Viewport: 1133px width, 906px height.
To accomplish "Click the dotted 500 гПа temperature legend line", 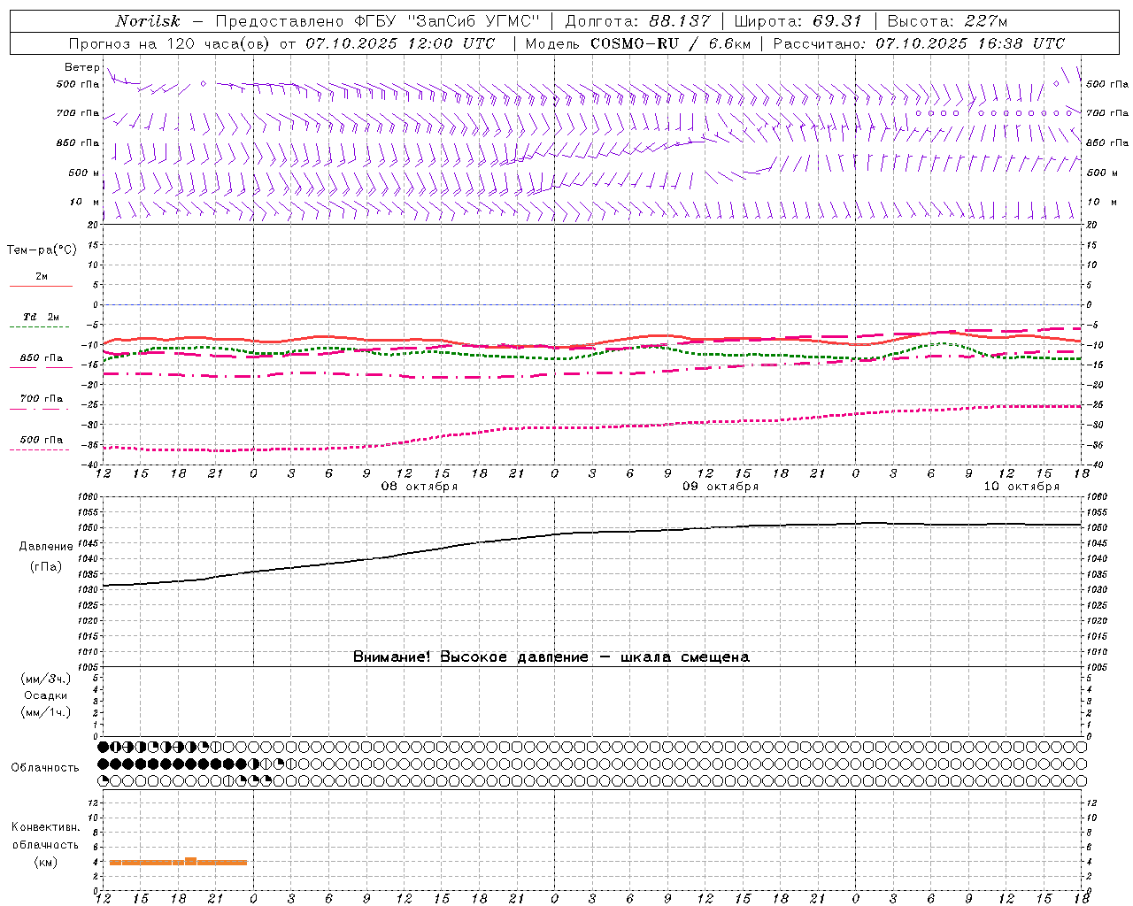I will click(x=41, y=449).
